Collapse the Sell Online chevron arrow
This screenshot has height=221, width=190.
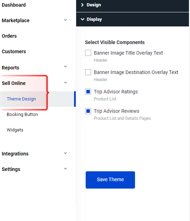(66, 82)
